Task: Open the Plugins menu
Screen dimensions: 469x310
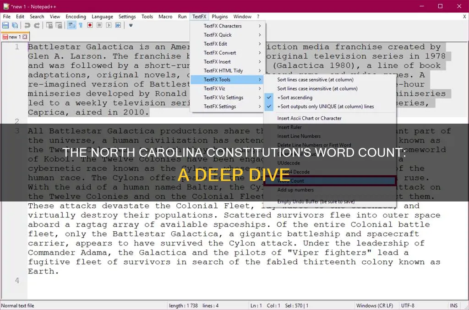Action: coord(219,16)
